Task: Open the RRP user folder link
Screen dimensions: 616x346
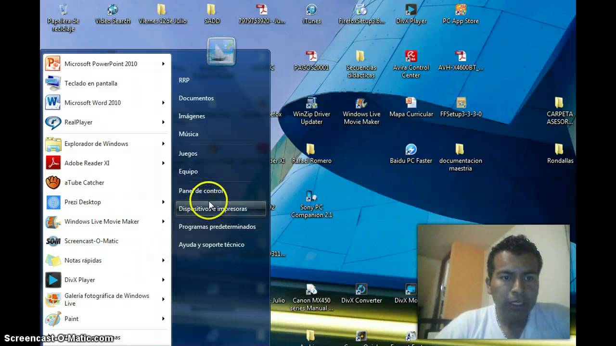Action: pos(184,80)
